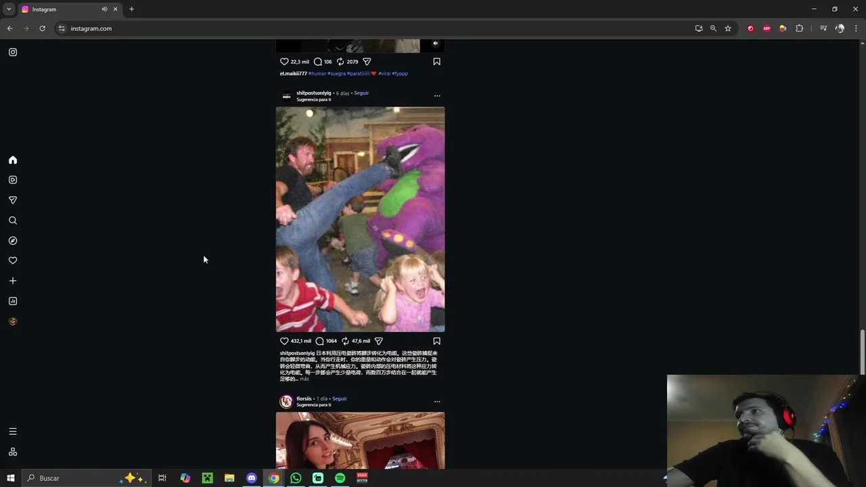Open options menu for fiorsiis post
The image size is (866, 487).
pyautogui.click(x=437, y=402)
